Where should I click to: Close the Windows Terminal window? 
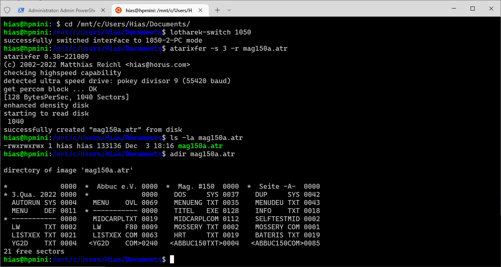point(491,9)
